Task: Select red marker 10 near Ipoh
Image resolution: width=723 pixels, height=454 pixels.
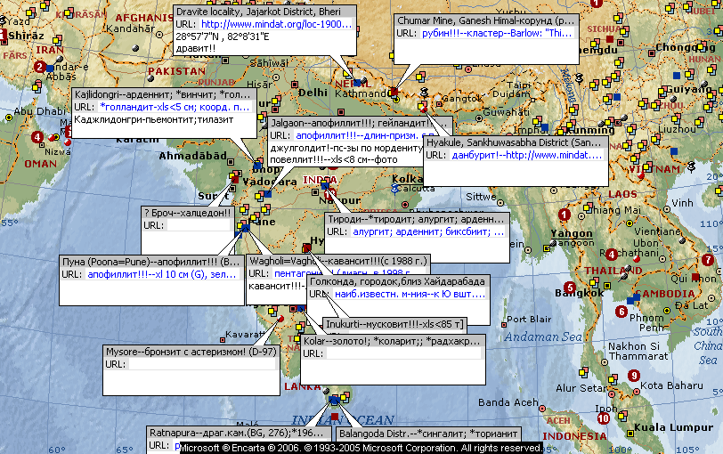Action: point(603,418)
